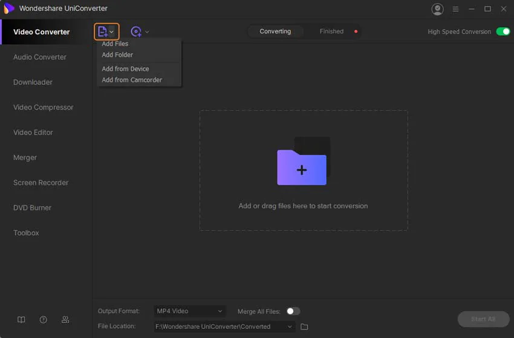The width and height of the screenshot is (514, 338).
Task: Open the community users icon in sidebar
Action: tap(65, 320)
